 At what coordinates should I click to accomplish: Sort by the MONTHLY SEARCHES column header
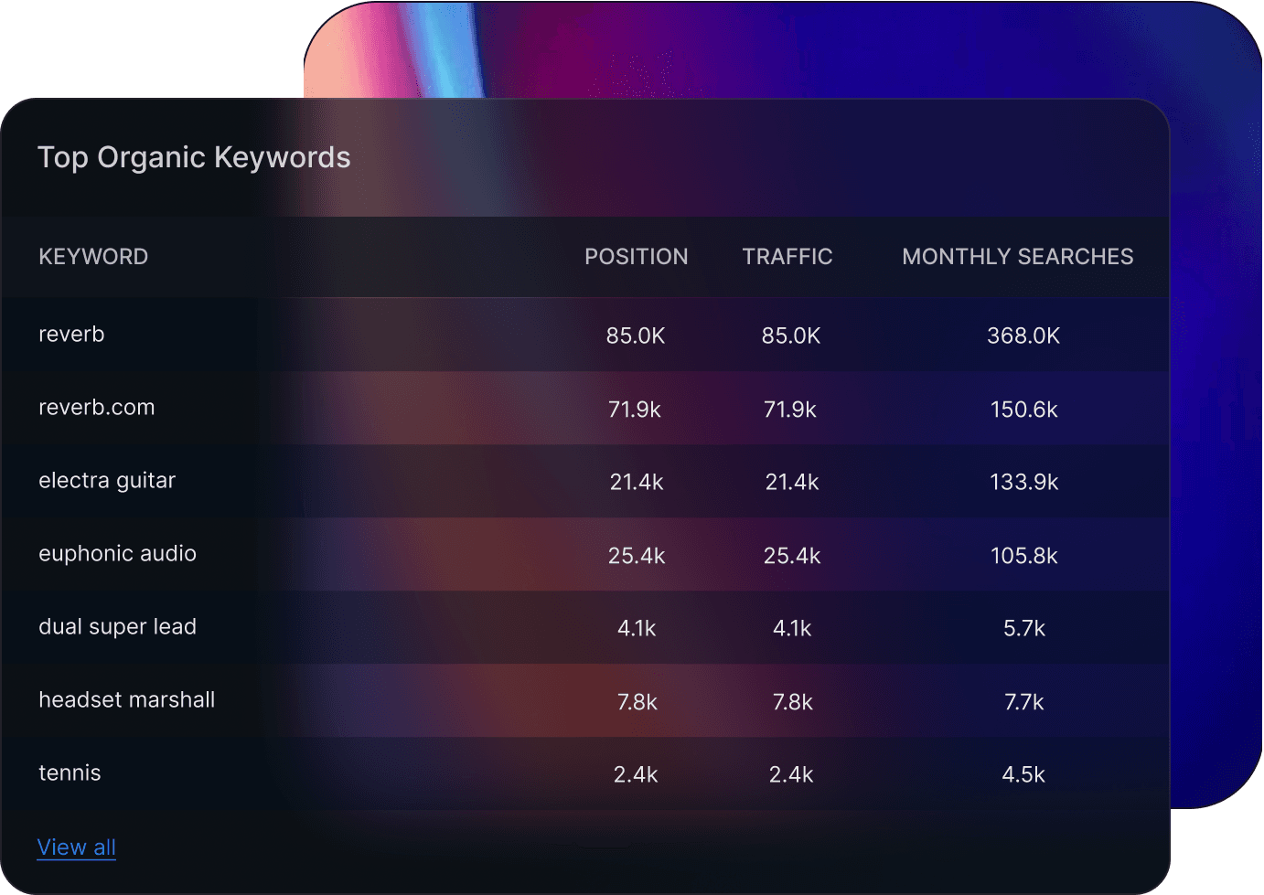click(1017, 256)
